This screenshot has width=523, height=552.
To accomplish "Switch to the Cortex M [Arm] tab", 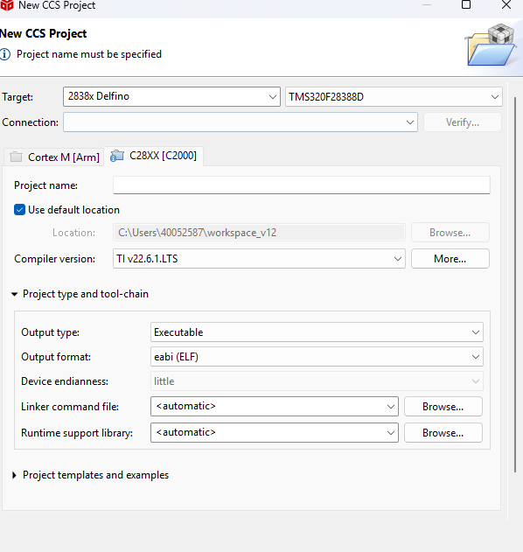I will 54,157.
